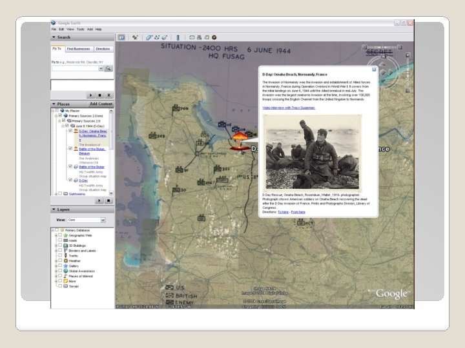Click the mushroom cloud placemark on map

pos(240,141)
